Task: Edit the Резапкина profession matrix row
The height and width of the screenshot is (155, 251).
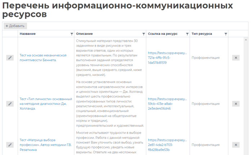Action: [x=10, y=145]
